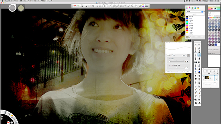Open the SketchBook application menu
Screen dimensions: 221x124
point(8,1)
